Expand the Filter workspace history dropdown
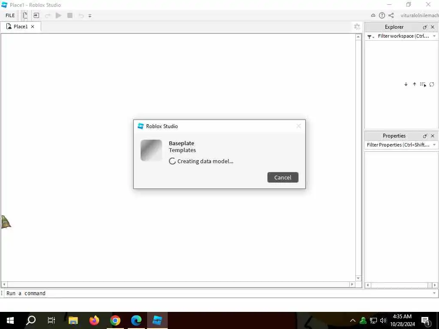The height and width of the screenshot is (329, 439). pos(434,36)
